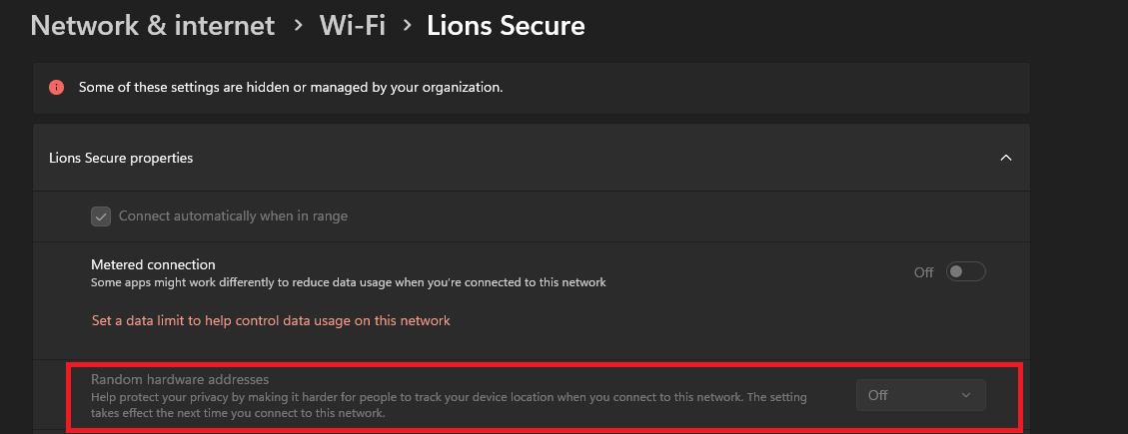Click the Lions Secure properties header text

tap(121, 158)
